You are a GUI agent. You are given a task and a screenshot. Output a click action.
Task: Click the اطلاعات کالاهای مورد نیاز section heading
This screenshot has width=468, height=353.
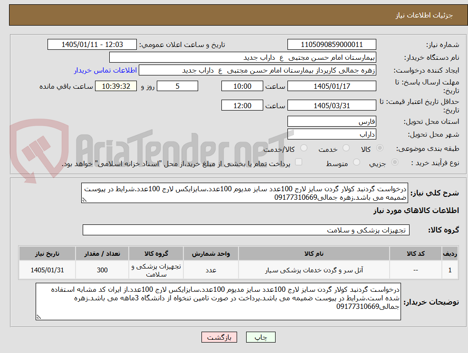416,211
